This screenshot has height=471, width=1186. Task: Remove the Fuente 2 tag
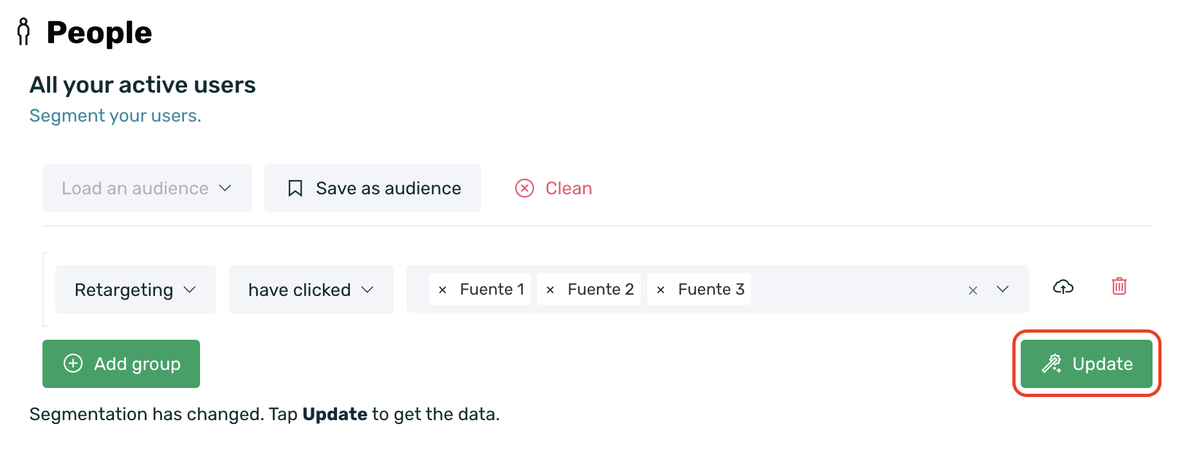tap(550, 290)
